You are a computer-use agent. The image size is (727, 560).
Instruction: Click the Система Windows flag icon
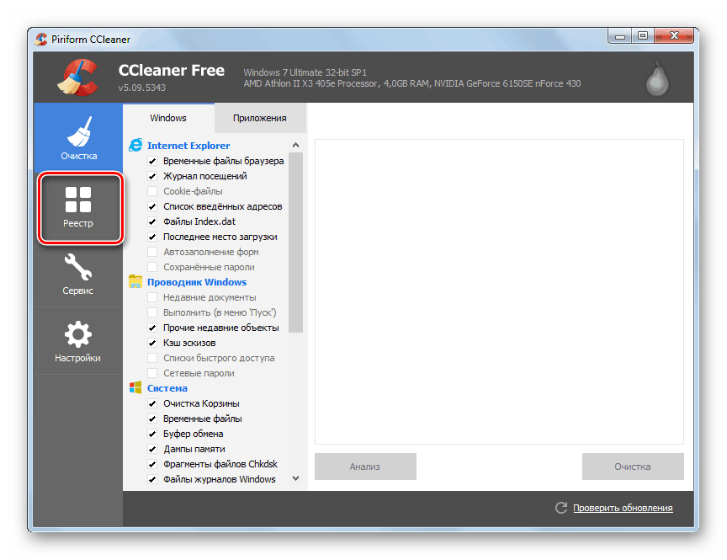(135, 388)
